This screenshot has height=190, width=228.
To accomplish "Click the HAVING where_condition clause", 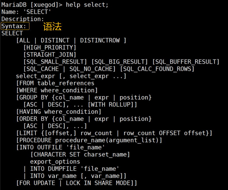I will pyautogui.click(x=59, y=112).
